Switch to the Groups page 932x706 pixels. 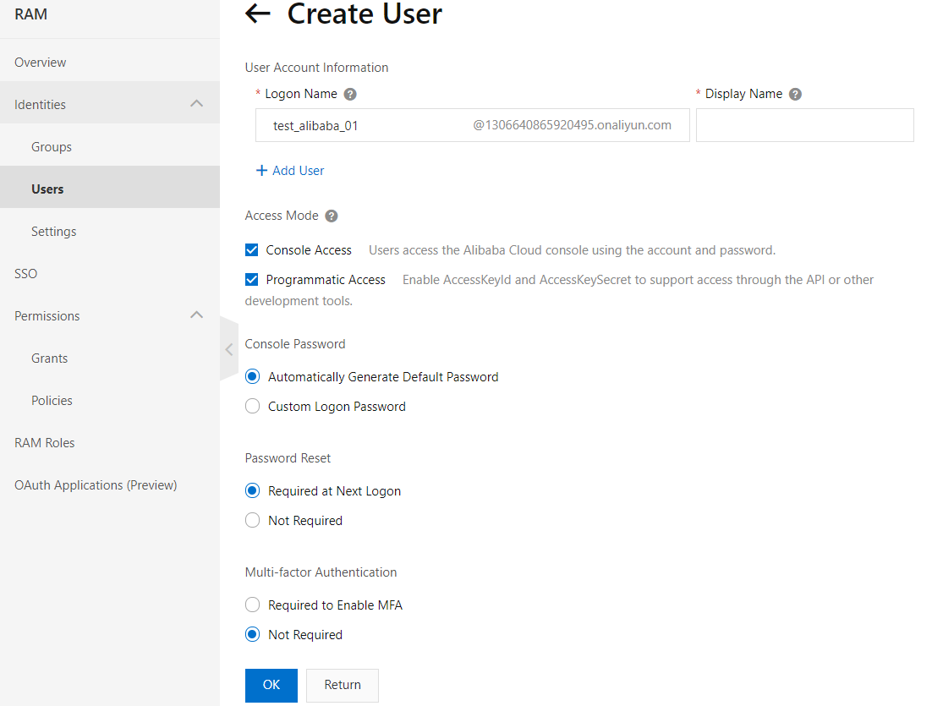point(50,146)
